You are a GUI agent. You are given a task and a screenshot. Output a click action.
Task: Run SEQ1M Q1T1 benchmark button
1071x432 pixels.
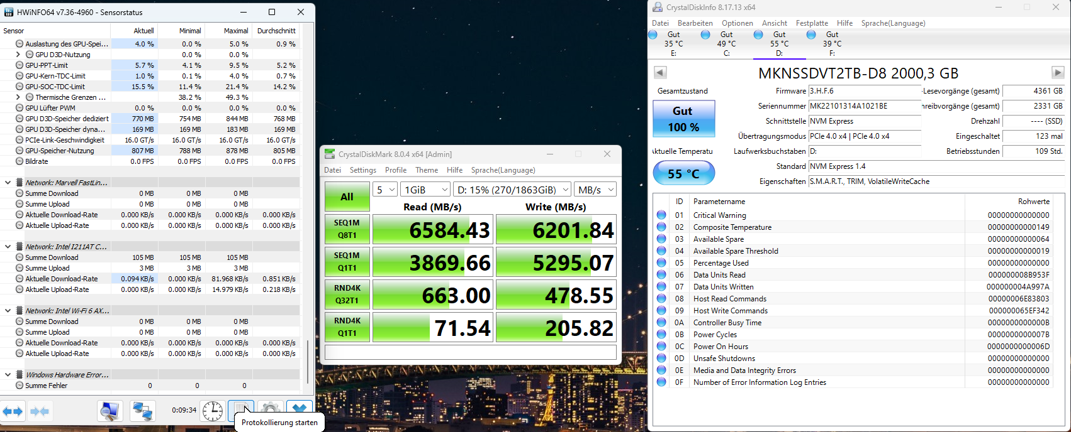[x=347, y=262]
